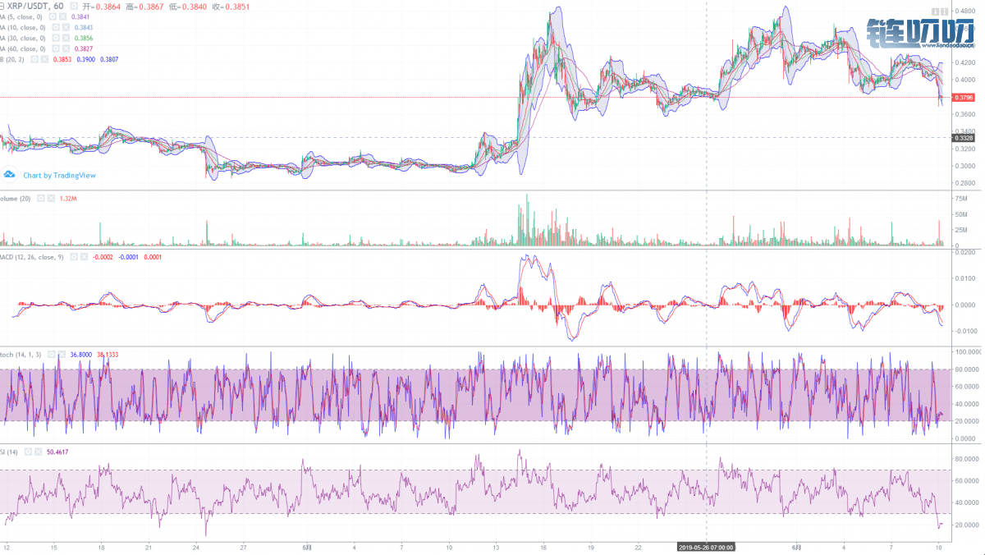Click the low price value 0.3840
The width and height of the screenshot is (985, 555).
pos(195,7)
